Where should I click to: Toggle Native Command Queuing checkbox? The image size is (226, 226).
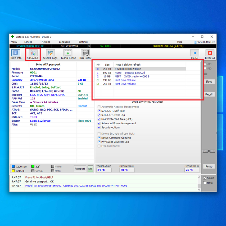99,138
